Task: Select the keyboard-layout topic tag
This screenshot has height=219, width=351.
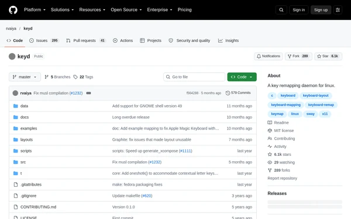Action: coord(316,96)
